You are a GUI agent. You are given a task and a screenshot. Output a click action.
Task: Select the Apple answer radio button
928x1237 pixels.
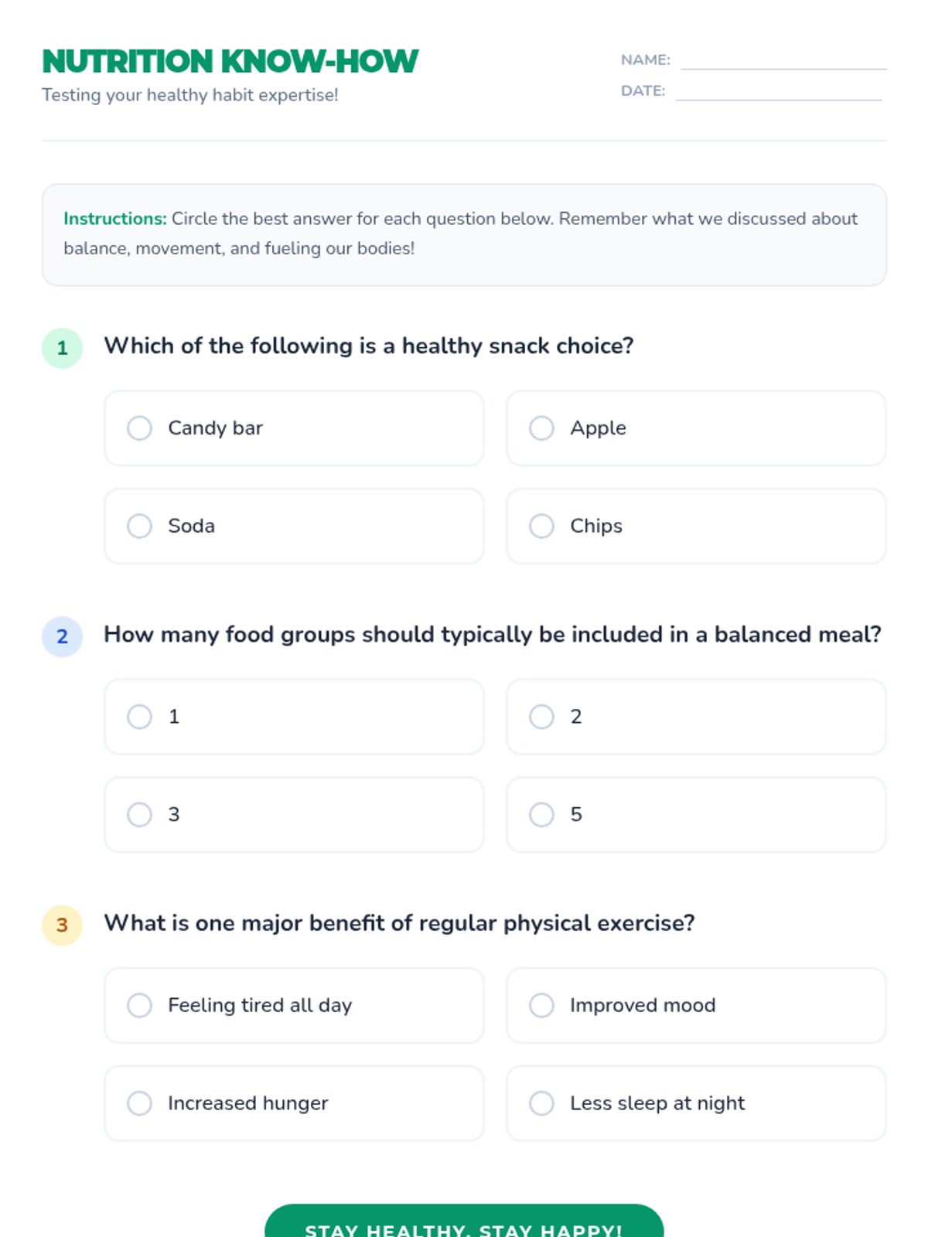(541, 428)
